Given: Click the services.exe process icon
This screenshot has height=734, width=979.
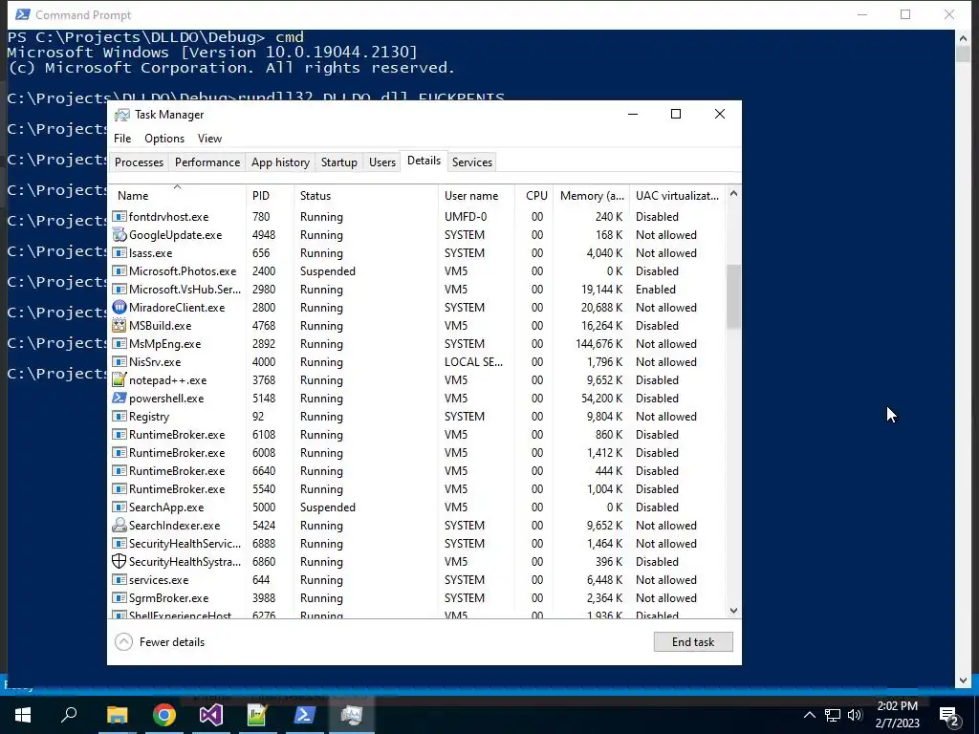Looking at the screenshot, I should [x=119, y=580].
